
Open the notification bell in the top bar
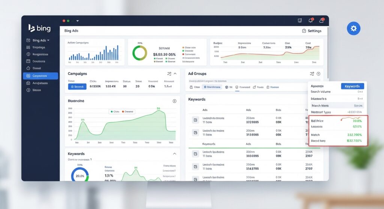click(x=310, y=21)
